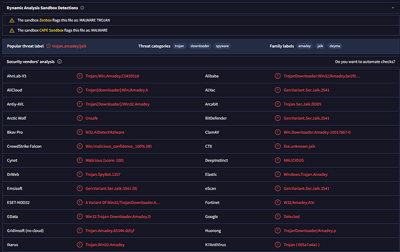This screenshot has height=252, width=400.
Task: Click the downloader threat category tag
Action: coord(200,46)
